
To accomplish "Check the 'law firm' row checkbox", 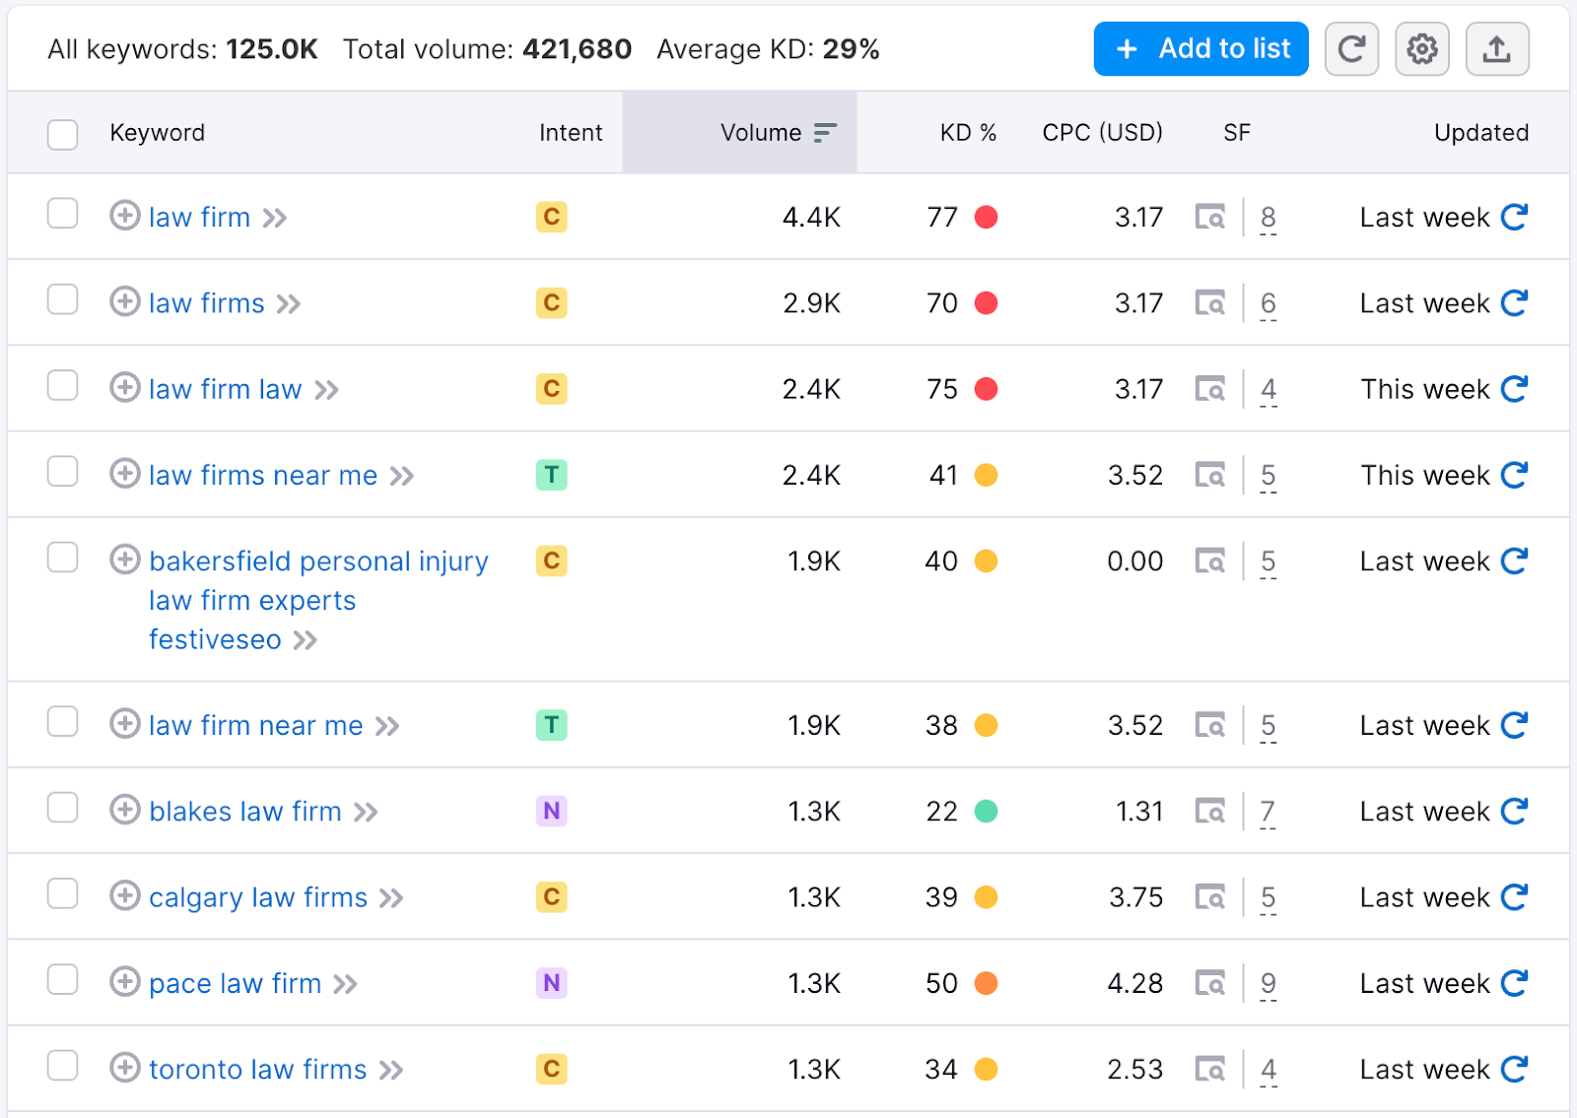I will pyautogui.click(x=63, y=214).
